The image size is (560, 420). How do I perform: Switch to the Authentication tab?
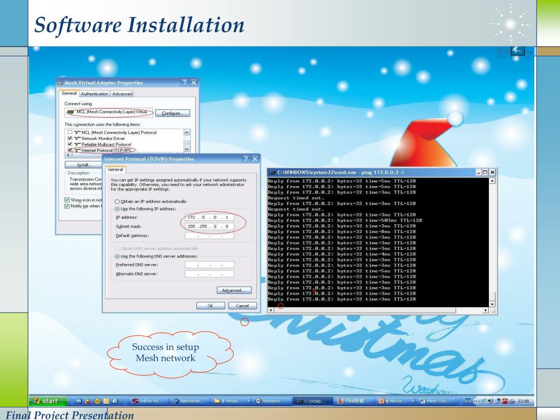tap(94, 94)
